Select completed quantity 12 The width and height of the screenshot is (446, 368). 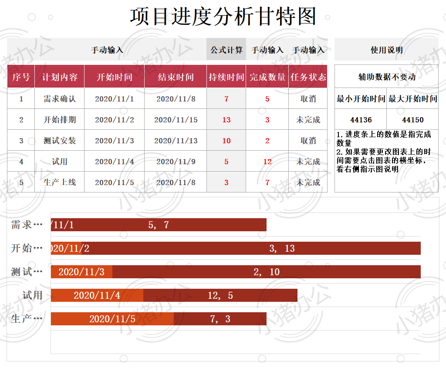[x=267, y=161]
